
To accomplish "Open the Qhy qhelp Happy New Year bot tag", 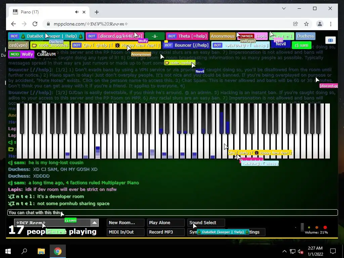I will point(116,45).
